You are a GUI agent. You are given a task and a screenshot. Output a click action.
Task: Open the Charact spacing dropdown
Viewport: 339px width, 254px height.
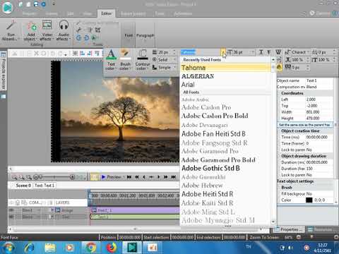coord(308,52)
